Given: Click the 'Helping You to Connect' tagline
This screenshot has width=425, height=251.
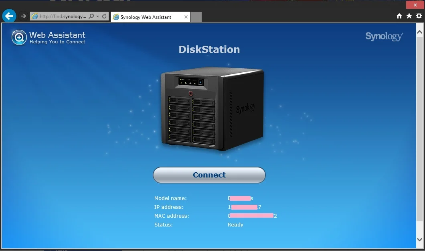Looking at the screenshot, I should point(57,42).
